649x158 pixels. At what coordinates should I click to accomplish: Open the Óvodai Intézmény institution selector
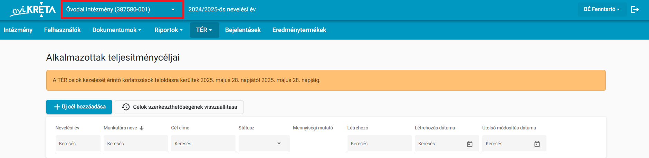[122, 10]
